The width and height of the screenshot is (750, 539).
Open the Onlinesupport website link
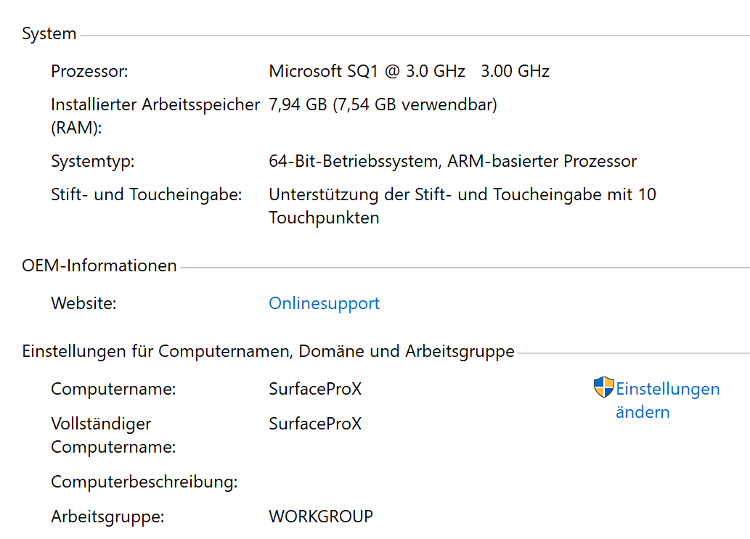tap(324, 303)
